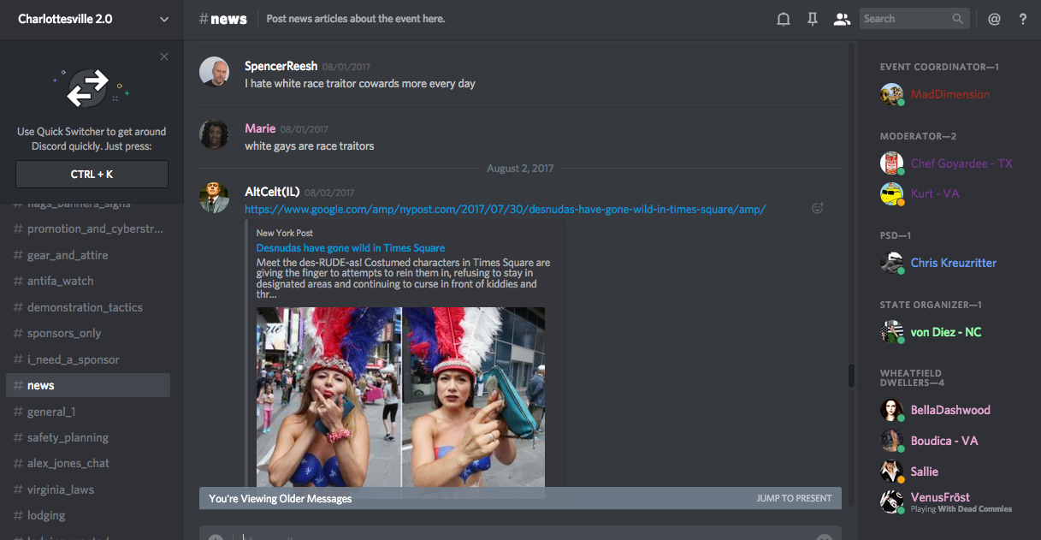Switch to the antifa_watch channel
The height and width of the screenshot is (540, 1041).
(60, 281)
